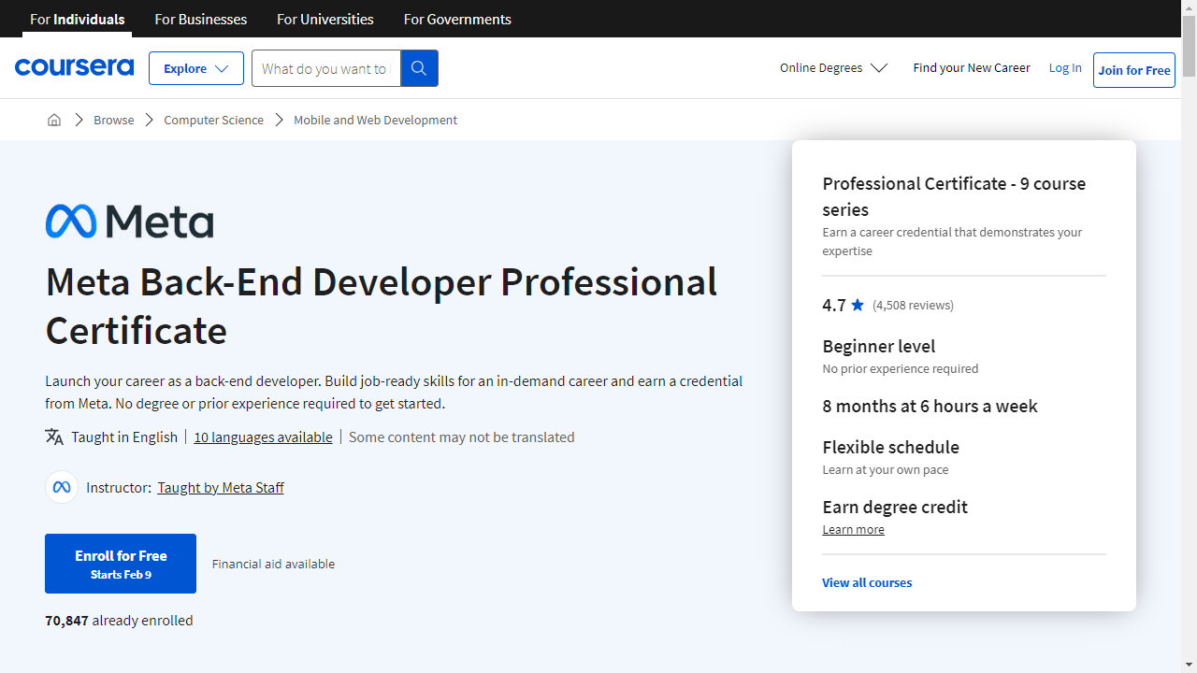This screenshot has width=1197, height=673.
Task: Click the large Meta logo
Action: [x=129, y=222]
